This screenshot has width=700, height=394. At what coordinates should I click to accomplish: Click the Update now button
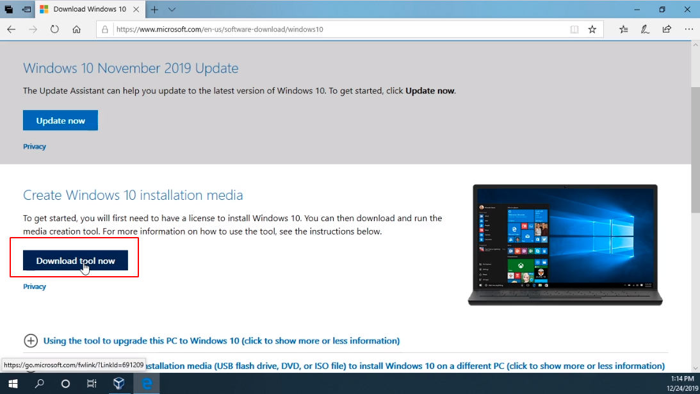click(60, 120)
